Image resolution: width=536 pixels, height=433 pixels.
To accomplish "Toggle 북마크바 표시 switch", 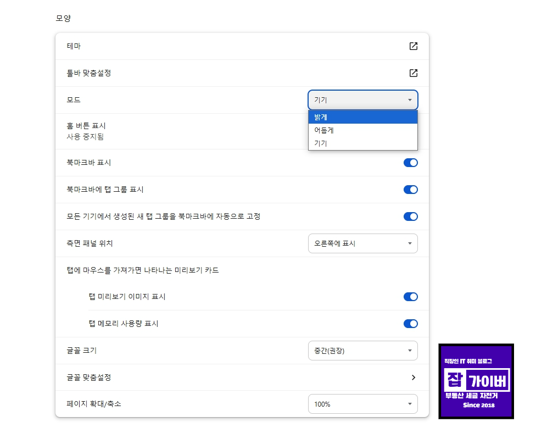I will [411, 163].
